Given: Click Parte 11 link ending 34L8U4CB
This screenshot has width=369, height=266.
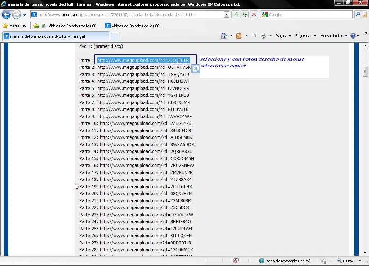Looking at the screenshot, I should coord(146,130).
